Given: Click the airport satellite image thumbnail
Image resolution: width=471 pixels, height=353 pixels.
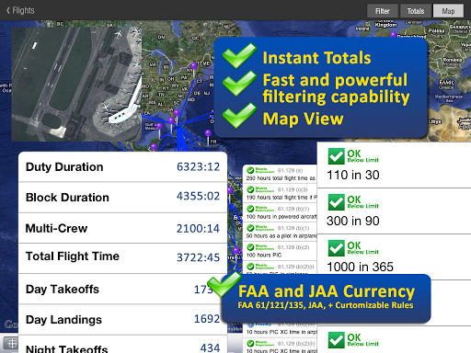Looking at the screenshot, I should coord(76,85).
